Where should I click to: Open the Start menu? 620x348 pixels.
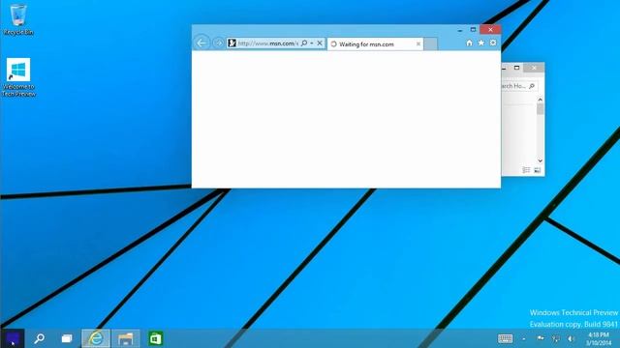13,338
